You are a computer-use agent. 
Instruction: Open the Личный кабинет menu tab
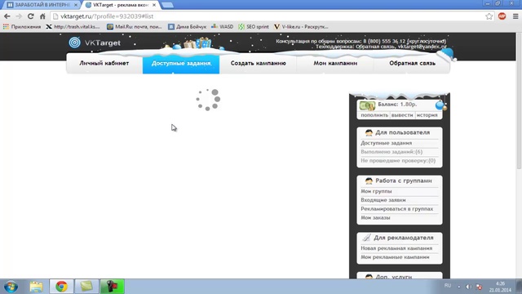tap(104, 63)
